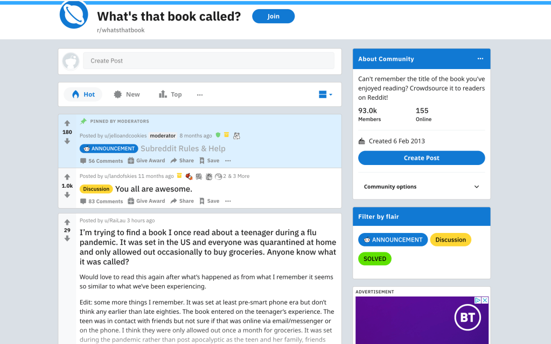The width and height of the screenshot is (551, 344).
Task: Upvote the flu pandemic book post
Action: [x=67, y=222]
